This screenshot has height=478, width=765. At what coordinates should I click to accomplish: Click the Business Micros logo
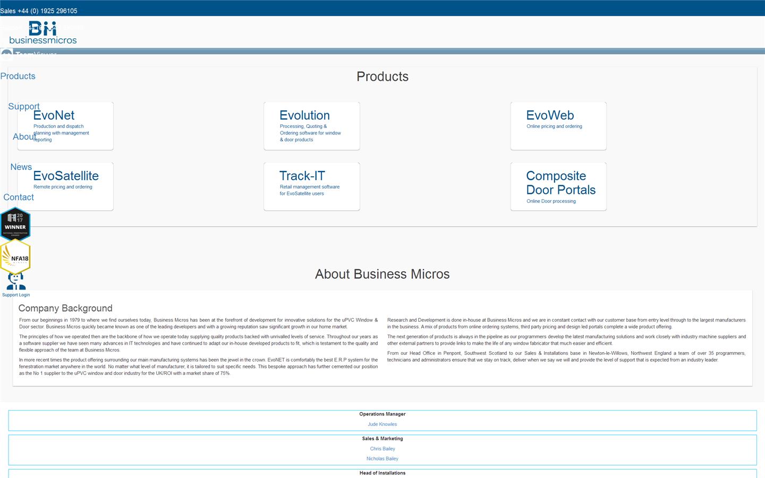click(x=43, y=33)
